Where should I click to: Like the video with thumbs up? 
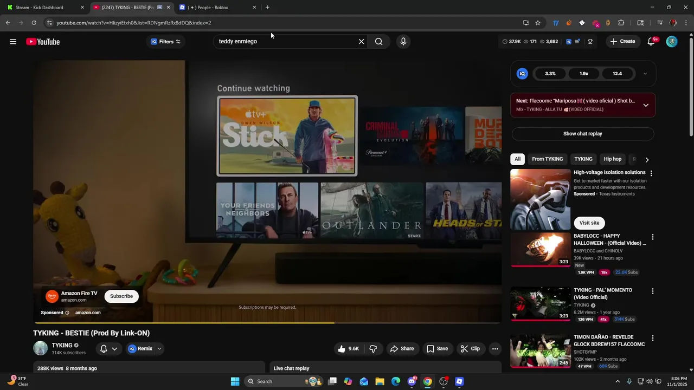click(x=348, y=349)
